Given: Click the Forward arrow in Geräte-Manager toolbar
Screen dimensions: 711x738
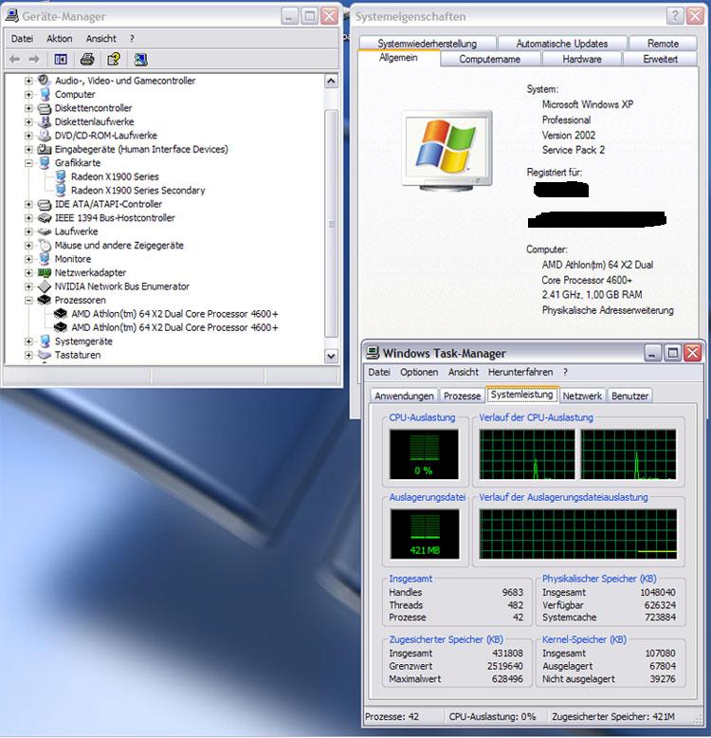Looking at the screenshot, I should [x=34, y=60].
